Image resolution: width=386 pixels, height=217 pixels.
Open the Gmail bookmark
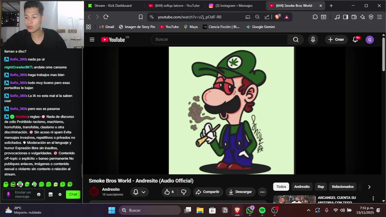(x=107, y=27)
